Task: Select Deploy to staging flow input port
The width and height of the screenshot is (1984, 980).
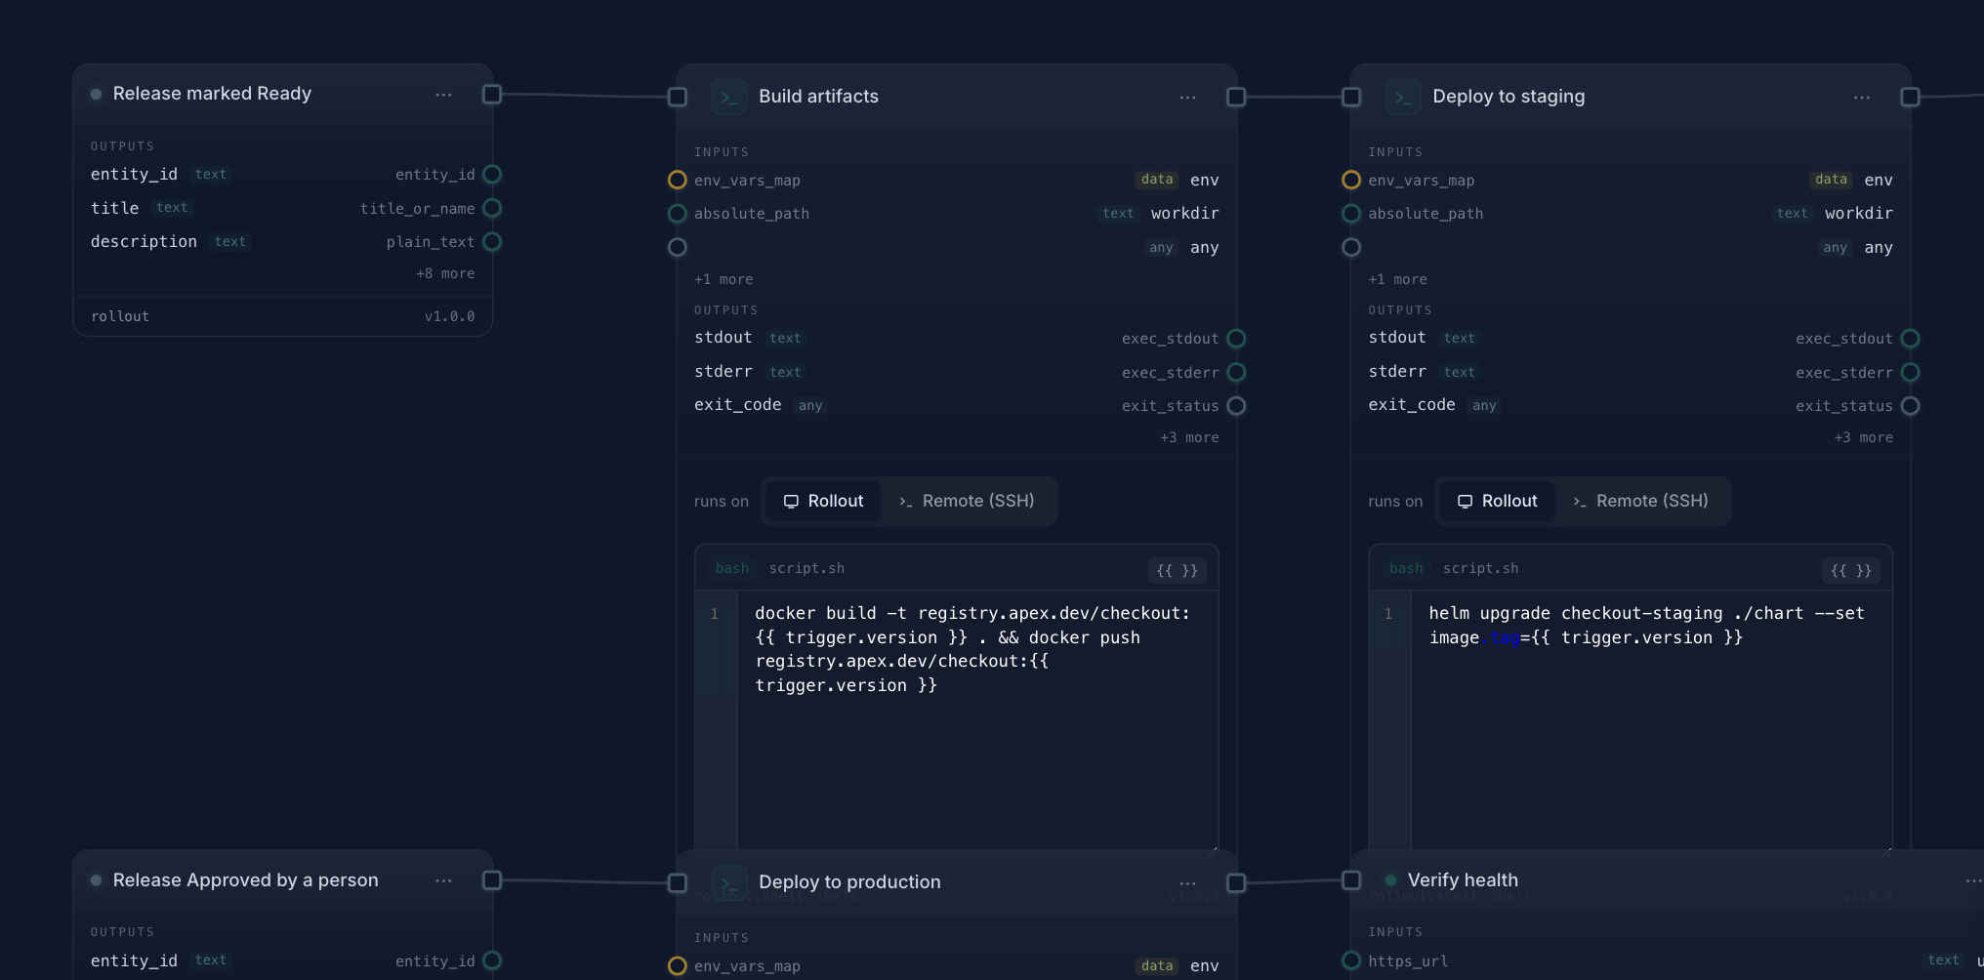Action: coord(1351,98)
